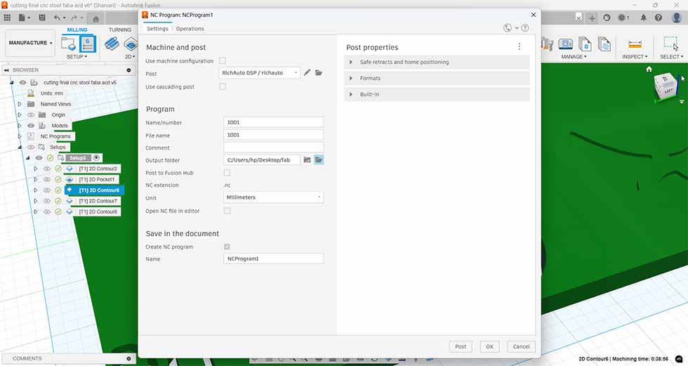
Task: Expand the Named Views tree node
Action: (x=20, y=104)
